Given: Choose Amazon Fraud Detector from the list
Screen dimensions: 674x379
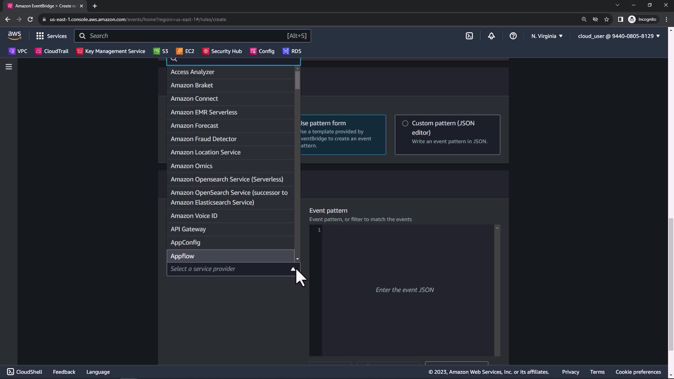Looking at the screenshot, I should coord(203,139).
